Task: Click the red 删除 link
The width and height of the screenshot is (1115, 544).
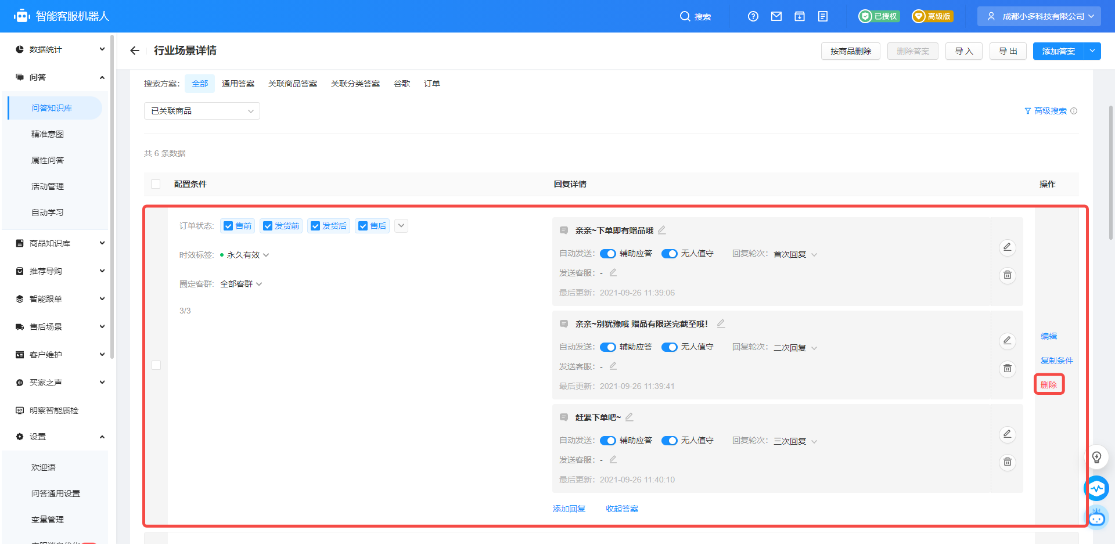Action: tap(1049, 384)
